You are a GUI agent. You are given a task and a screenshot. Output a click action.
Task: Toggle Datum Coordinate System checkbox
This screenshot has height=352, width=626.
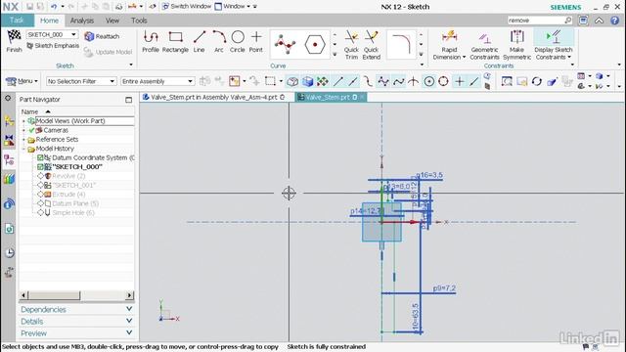40,157
